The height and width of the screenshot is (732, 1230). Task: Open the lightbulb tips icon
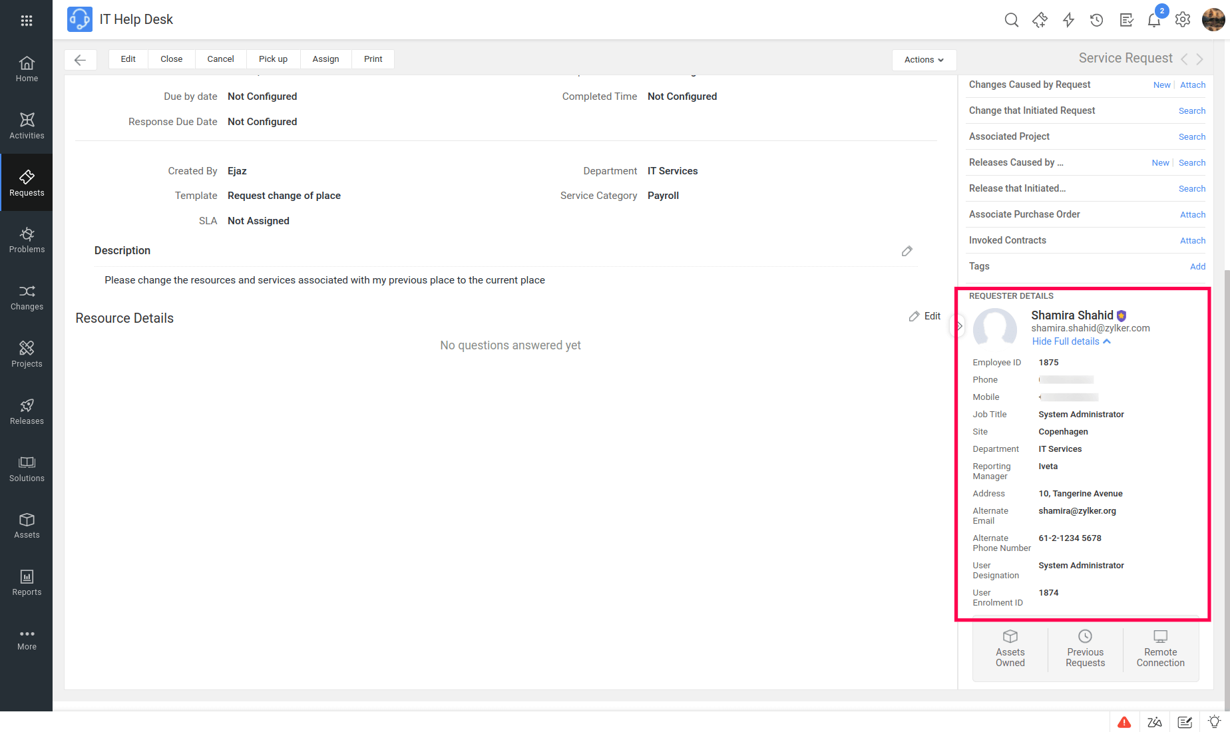click(x=1215, y=722)
